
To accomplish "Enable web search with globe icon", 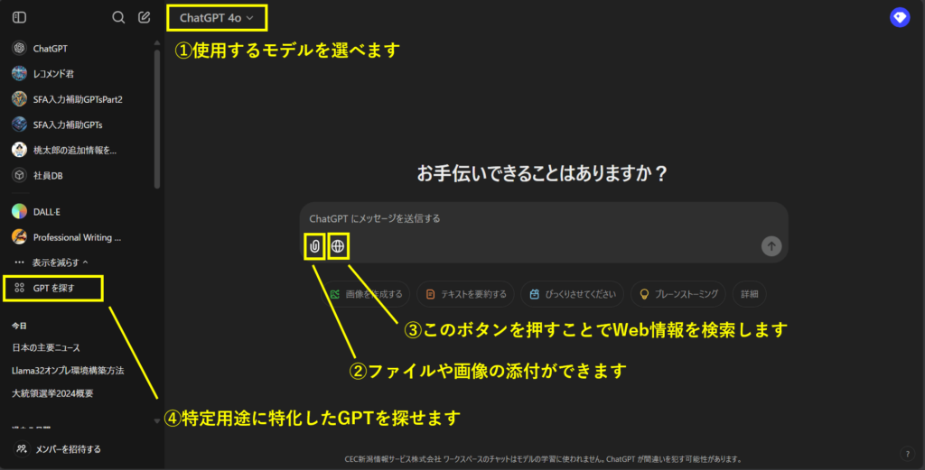I will pyautogui.click(x=338, y=245).
